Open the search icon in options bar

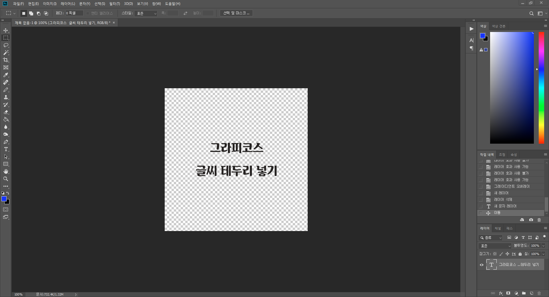pyautogui.click(x=531, y=13)
